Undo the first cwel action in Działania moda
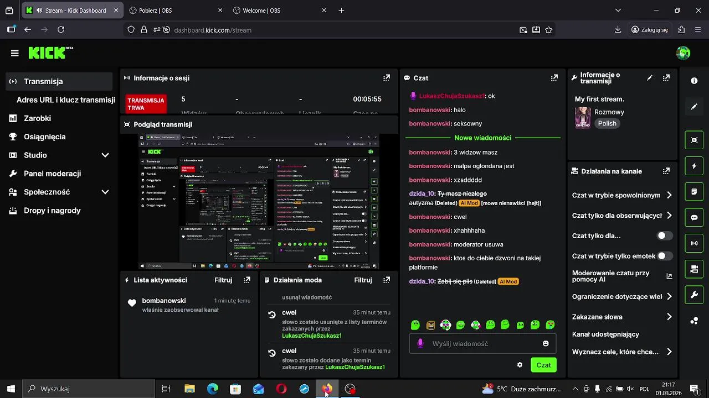This screenshot has width=709, height=398. click(271, 315)
